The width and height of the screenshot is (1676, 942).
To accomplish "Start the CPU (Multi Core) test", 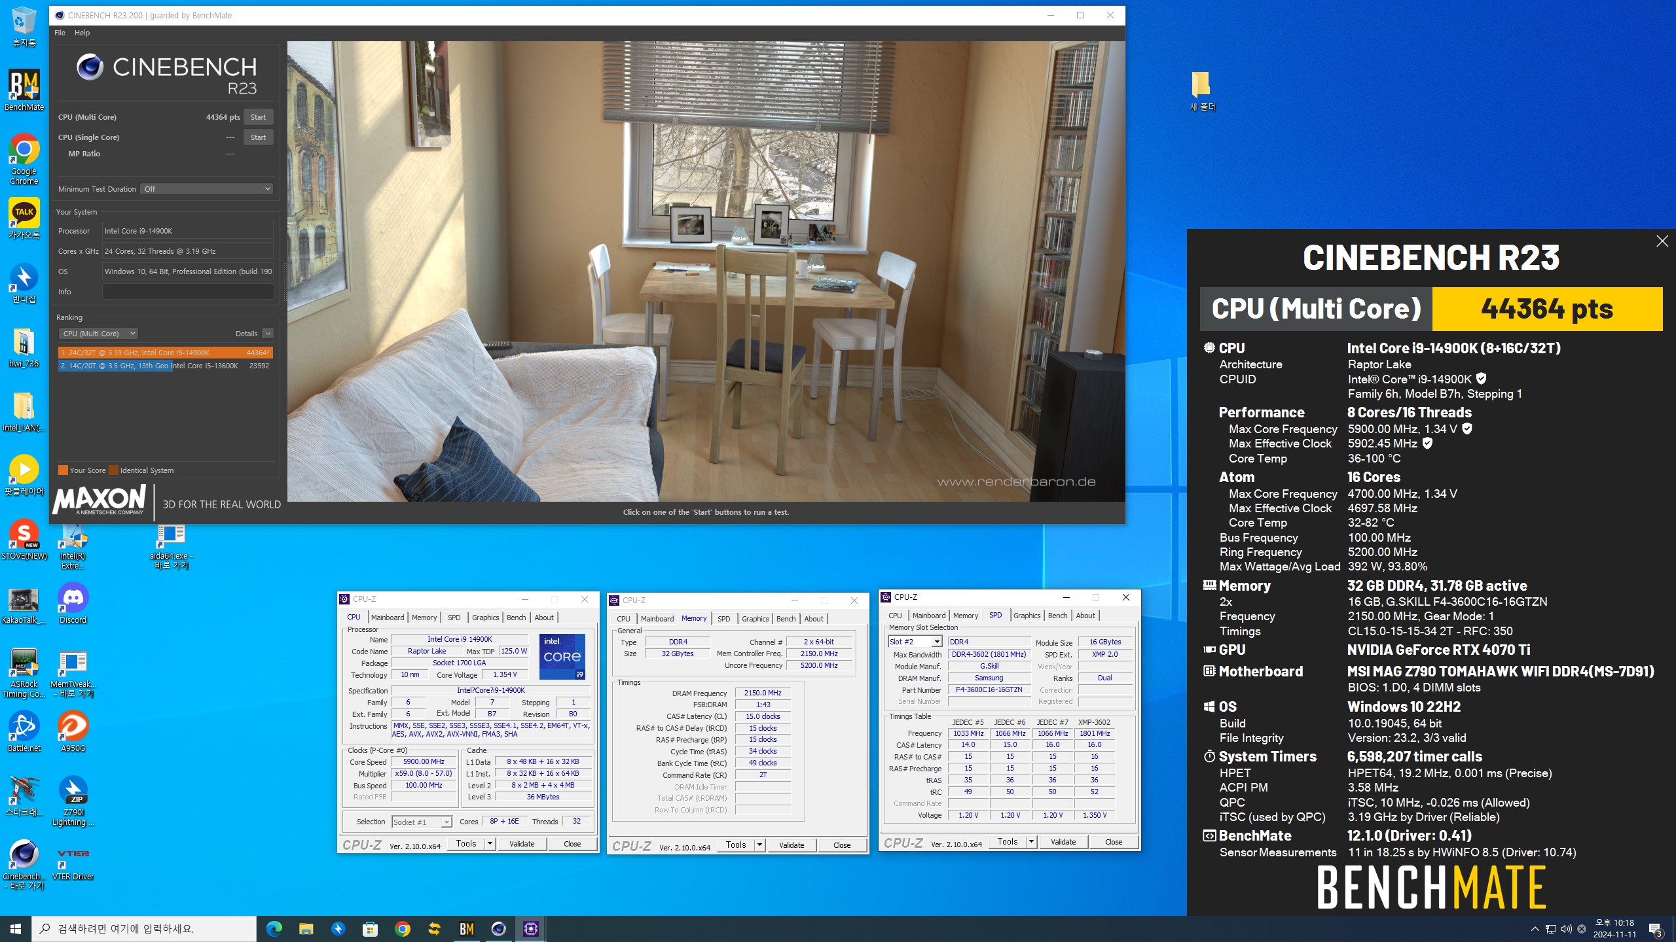I will tap(258, 117).
